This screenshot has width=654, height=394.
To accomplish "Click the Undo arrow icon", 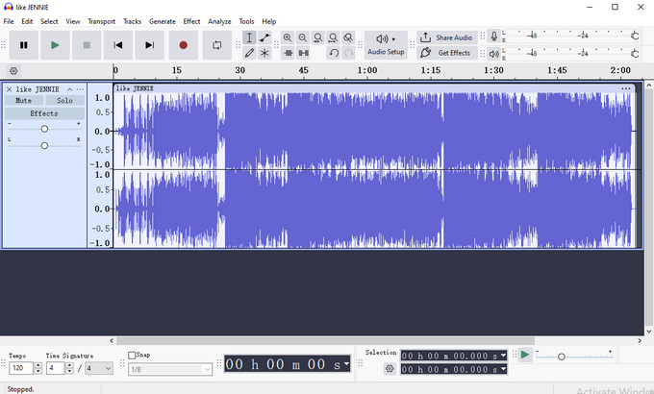I will [x=334, y=53].
